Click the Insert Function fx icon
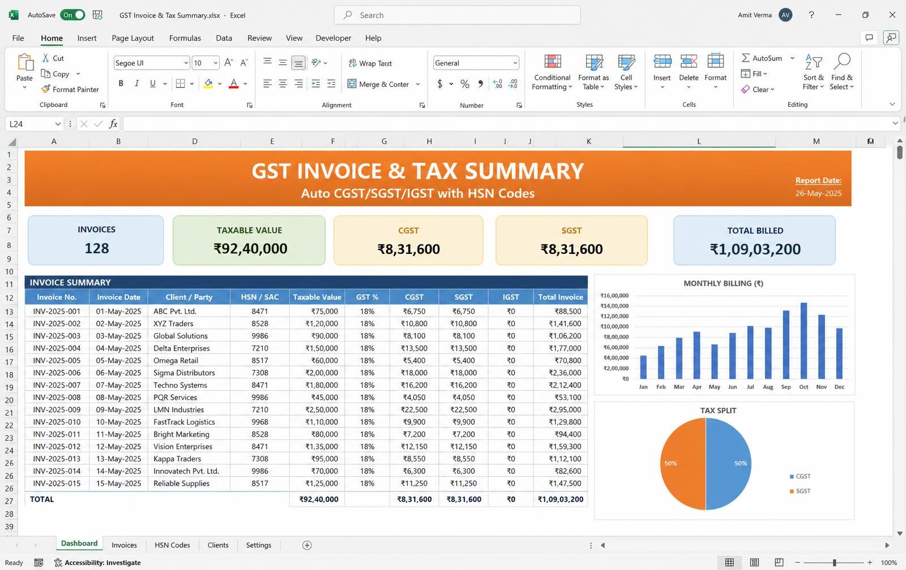This screenshot has height=570, width=906. 113,124
